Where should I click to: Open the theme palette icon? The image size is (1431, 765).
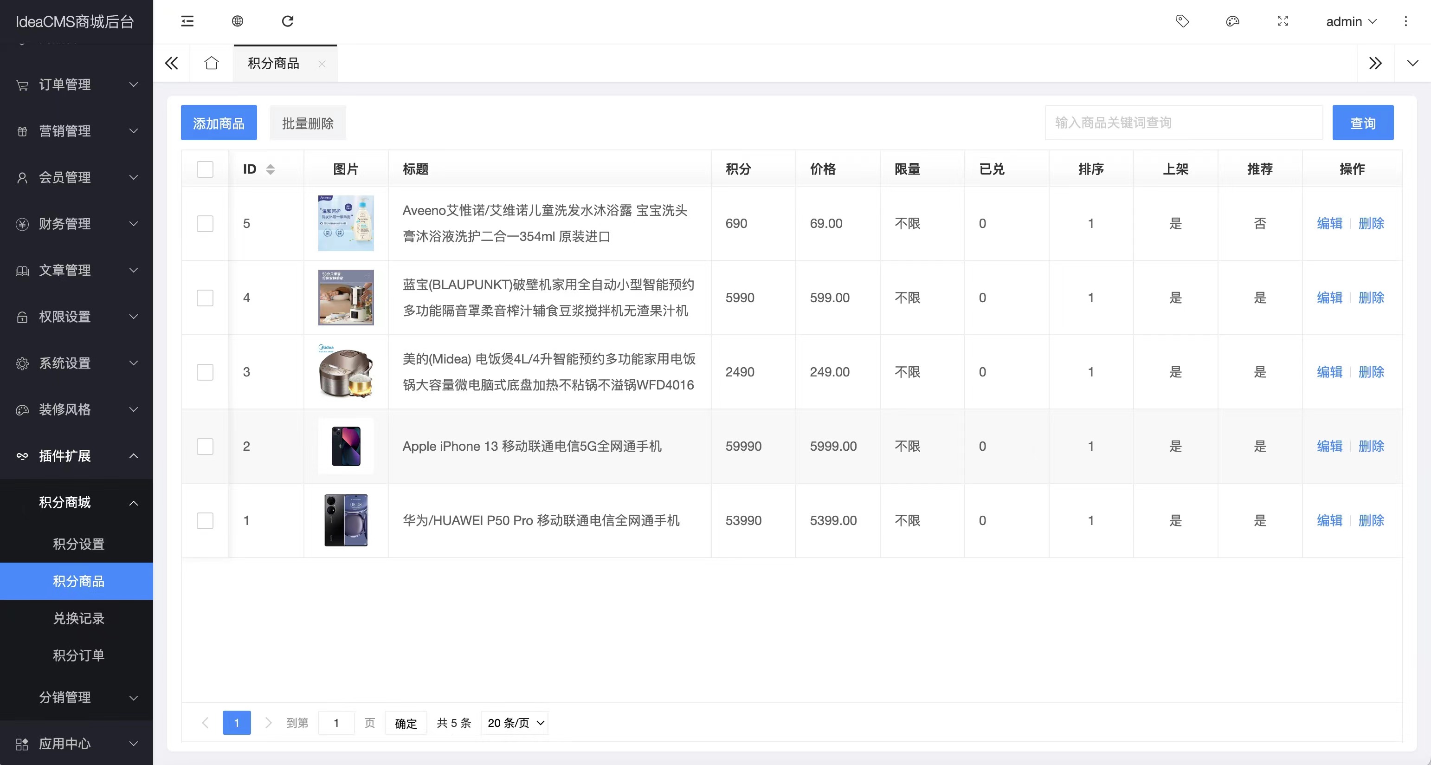point(1232,21)
